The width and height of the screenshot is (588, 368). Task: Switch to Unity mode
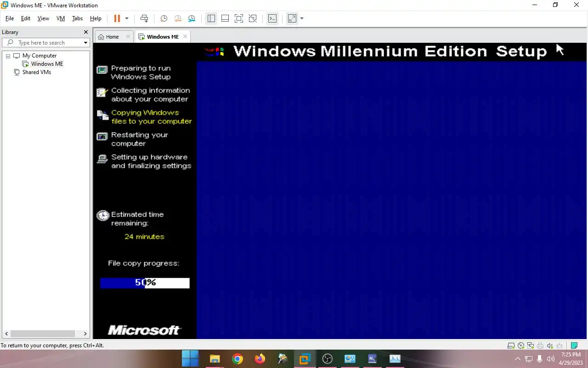click(253, 18)
